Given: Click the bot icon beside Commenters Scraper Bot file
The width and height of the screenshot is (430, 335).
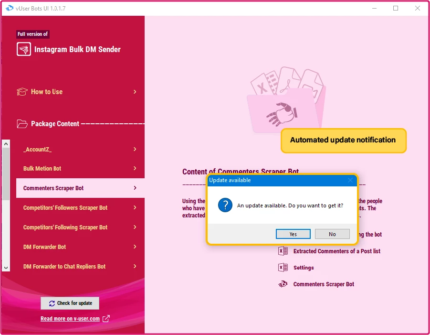Looking at the screenshot, I should point(283,284).
